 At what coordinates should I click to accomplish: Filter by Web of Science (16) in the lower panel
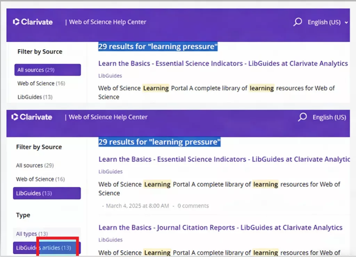point(40,179)
